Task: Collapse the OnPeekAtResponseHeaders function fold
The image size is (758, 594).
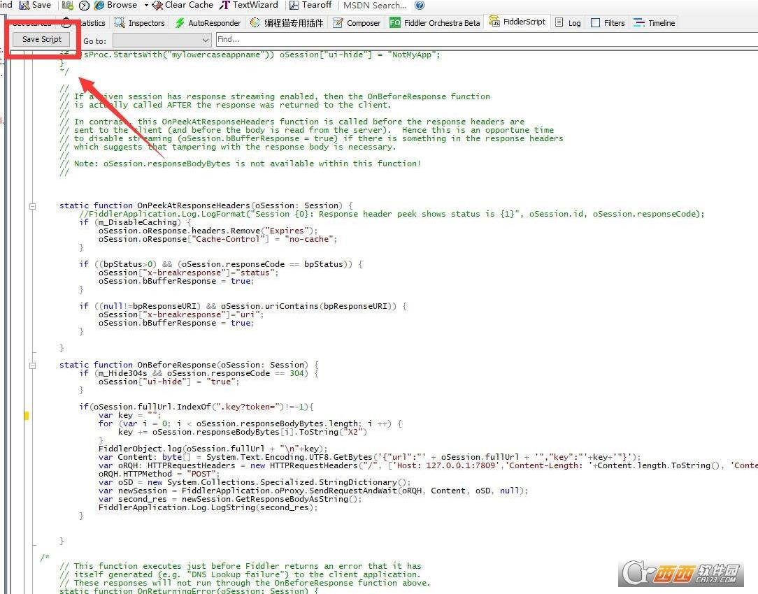Action: [32, 206]
